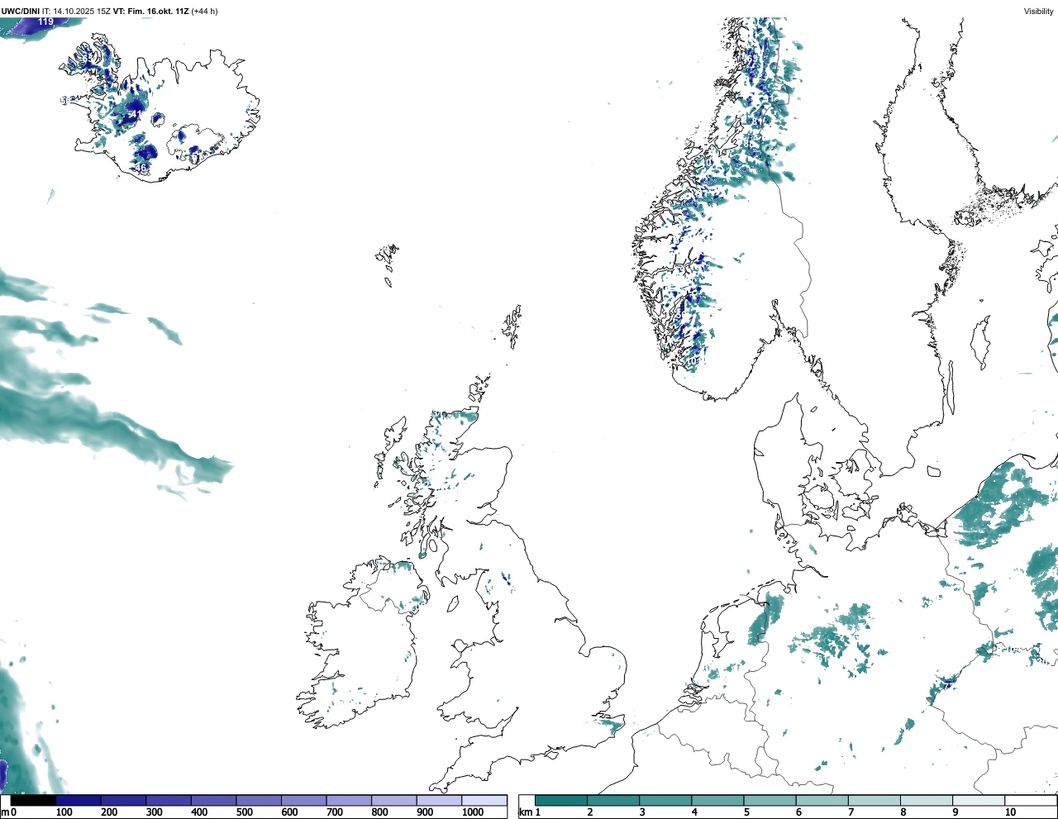Screen dimensions: 1058x819
Task: Select the 6–7 km legend swatch
Action: 822,800
